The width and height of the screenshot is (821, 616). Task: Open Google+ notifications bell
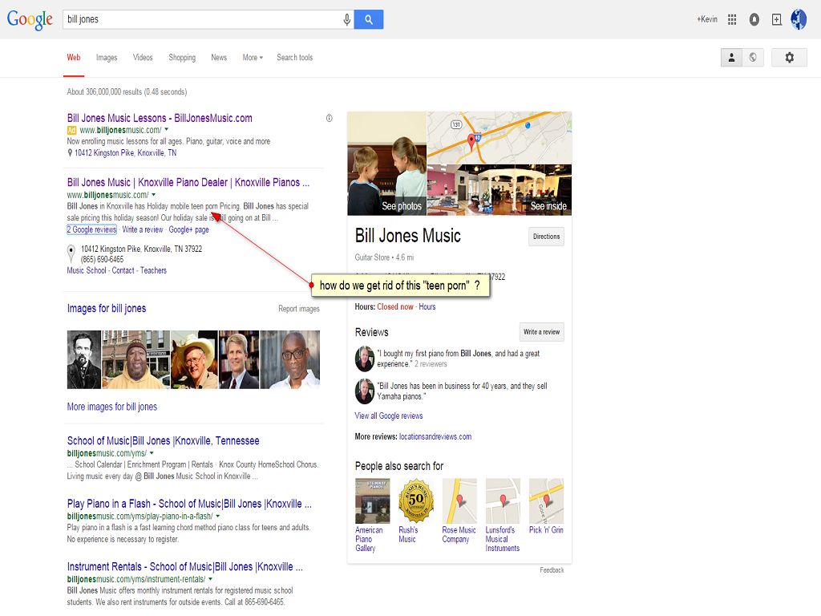(x=754, y=19)
